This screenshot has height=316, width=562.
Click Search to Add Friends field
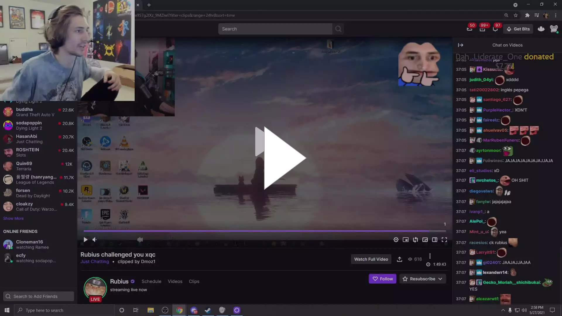pos(38,296)
